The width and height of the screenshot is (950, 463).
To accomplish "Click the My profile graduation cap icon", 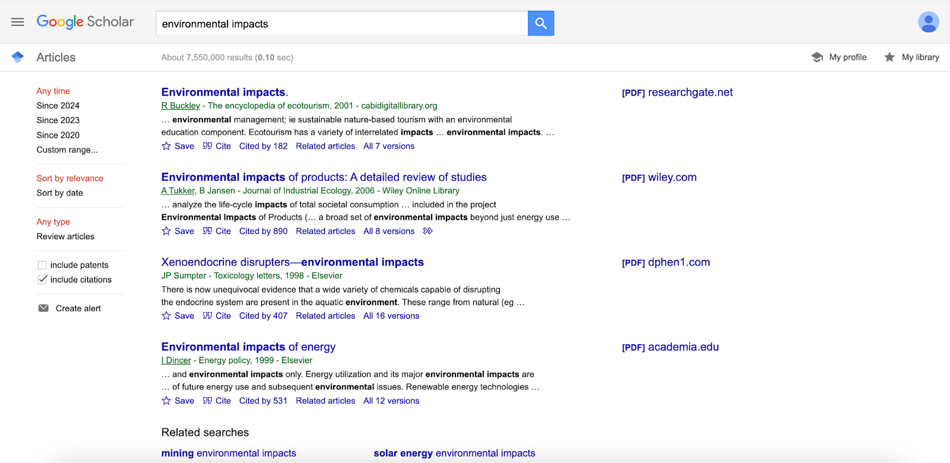I will coord(818,57).
